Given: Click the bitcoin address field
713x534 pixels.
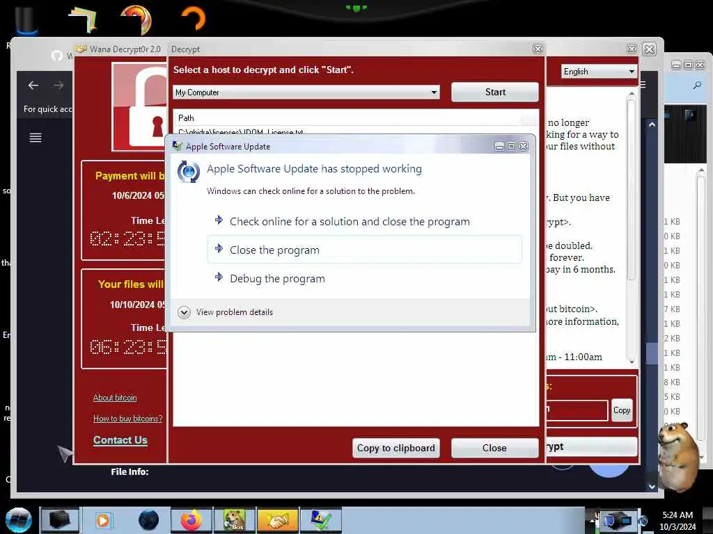Looking at the screenshot, I should (577, 410).
